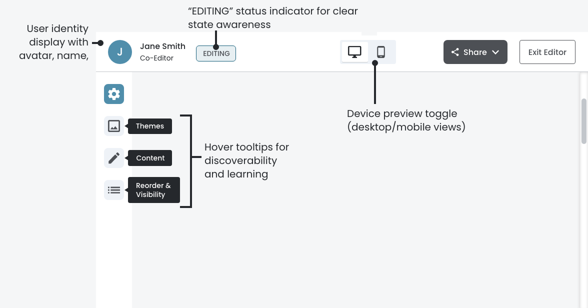
Task: Select the Themes tooltip label
Action: [x=150, y=126]
